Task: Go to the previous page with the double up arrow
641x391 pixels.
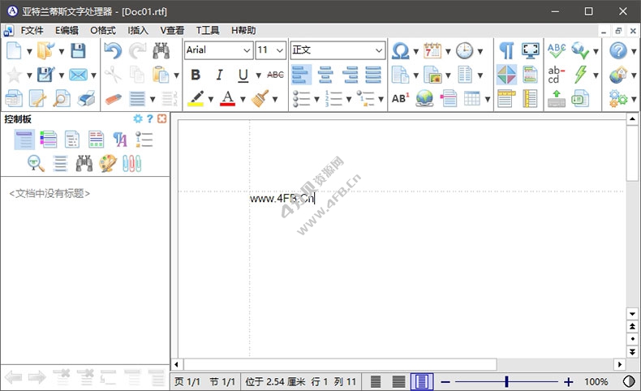Action: point(632,326)
